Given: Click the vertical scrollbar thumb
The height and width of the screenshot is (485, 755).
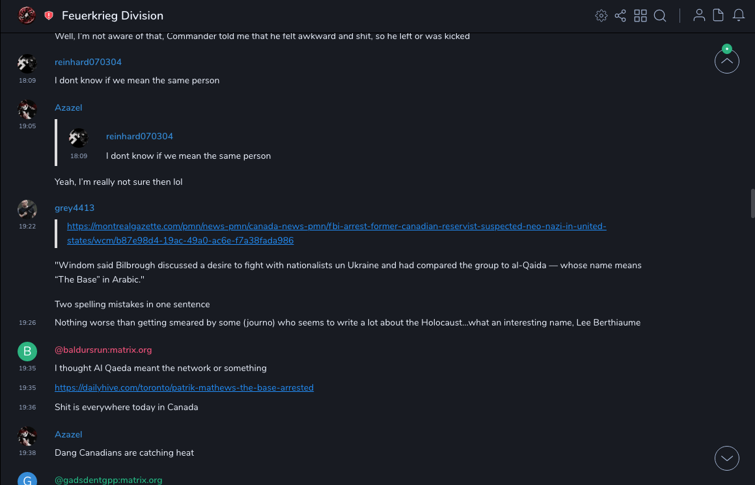Looking at the screenshot, I should click(x=752, y=204).
